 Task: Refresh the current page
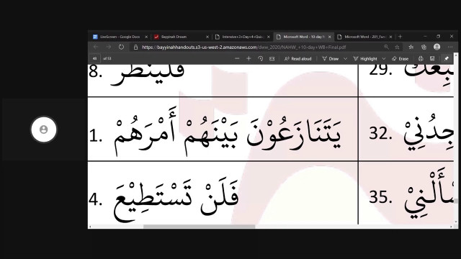click(x=121, y=47)
